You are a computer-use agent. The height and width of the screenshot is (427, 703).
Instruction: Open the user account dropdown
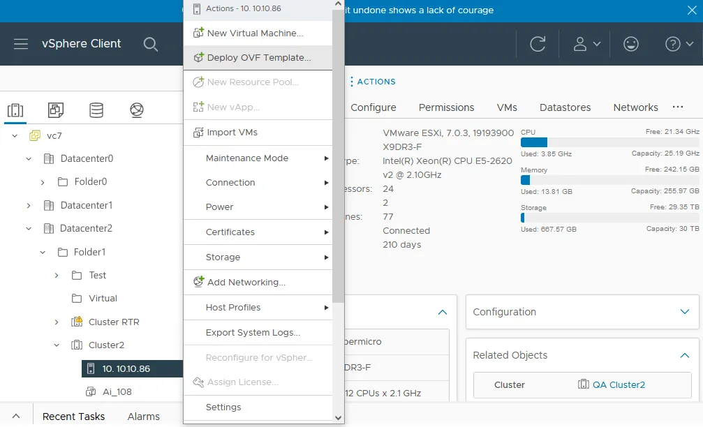586,44
